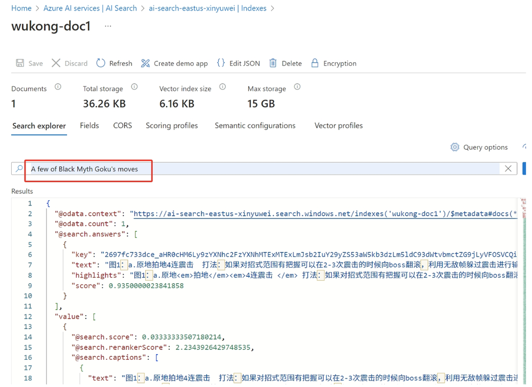Click line number 18 in the results gutter
Viewport: 532px width, 387px height.
[x=28, y=378]
